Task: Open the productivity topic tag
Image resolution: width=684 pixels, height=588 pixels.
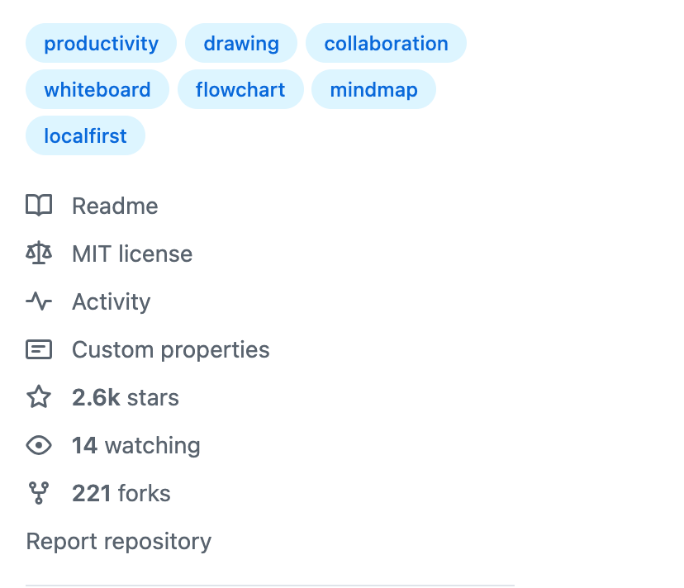Action: [x=101, y=43]
